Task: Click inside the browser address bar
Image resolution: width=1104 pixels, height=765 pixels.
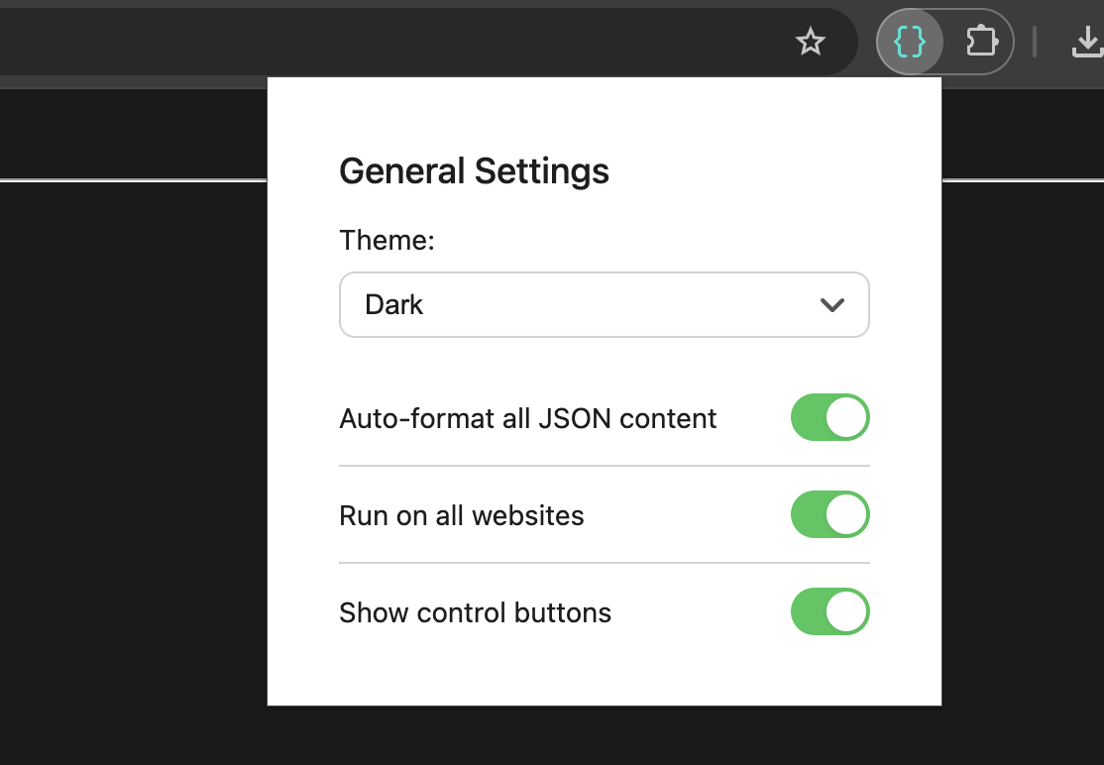Action: coord(396,42)
